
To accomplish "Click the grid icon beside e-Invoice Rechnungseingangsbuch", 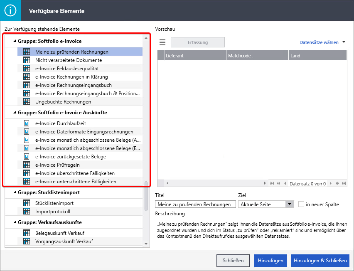I will click(27, 85).
